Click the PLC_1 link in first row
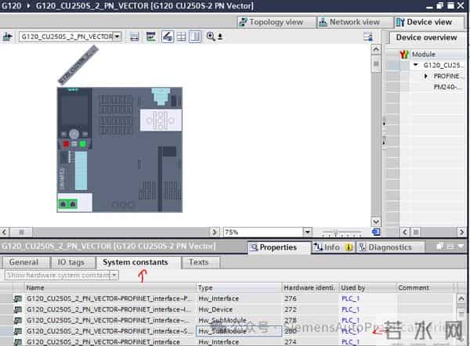Screen dimensions: 470x346 (349, 299)
